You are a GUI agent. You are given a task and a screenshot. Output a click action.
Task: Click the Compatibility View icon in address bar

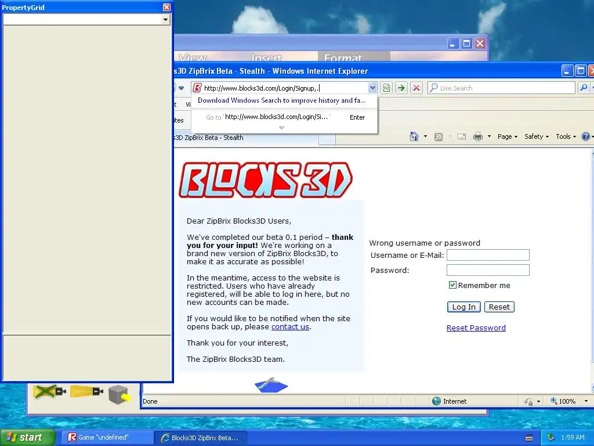coord(386,88)
